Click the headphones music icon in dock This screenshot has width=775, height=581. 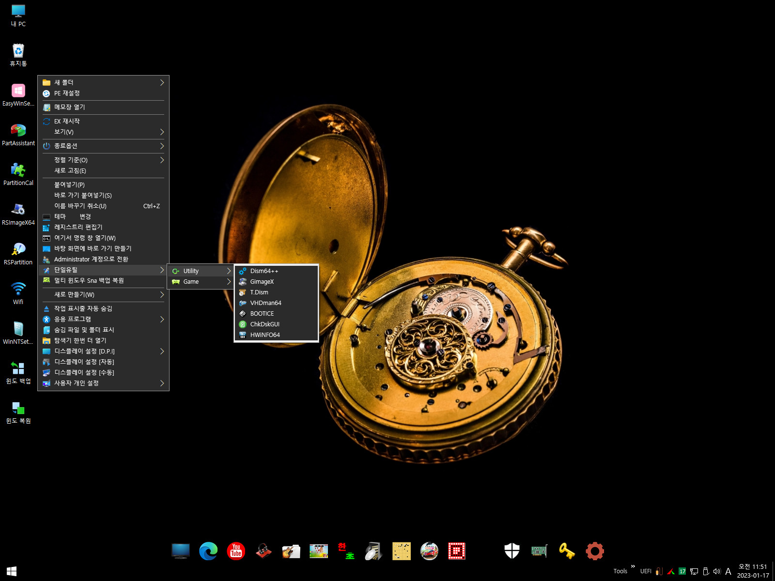(263, 551)
